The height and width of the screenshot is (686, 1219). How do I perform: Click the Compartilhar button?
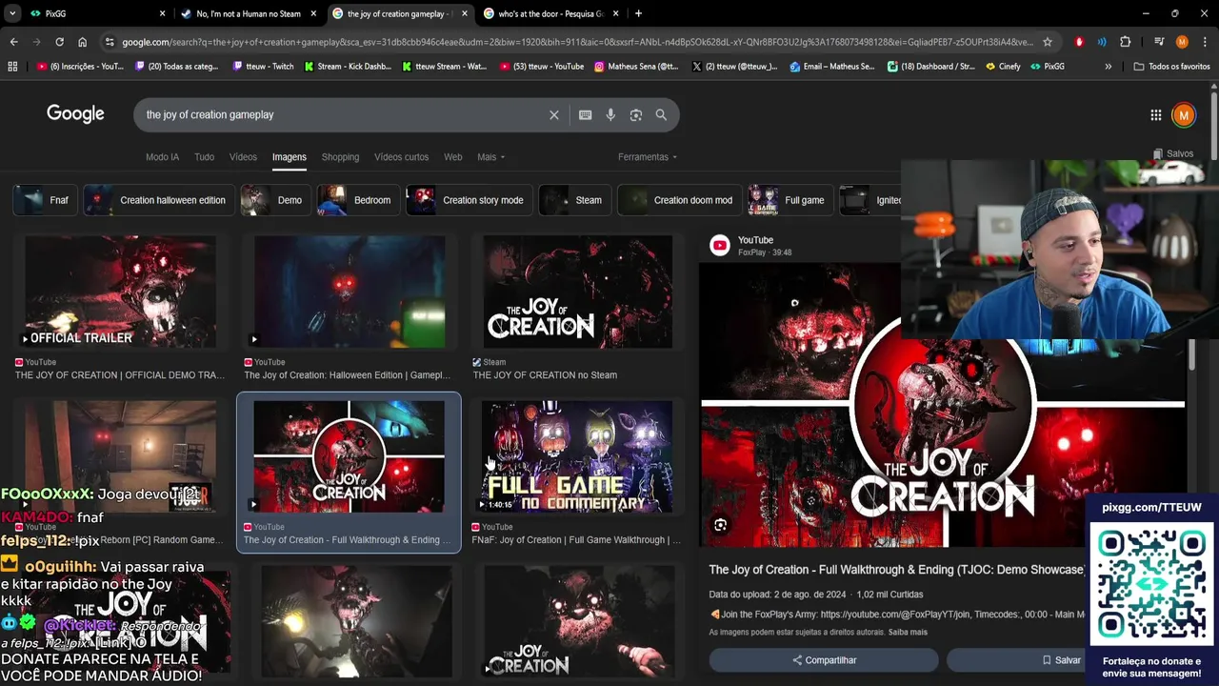(x=824, y=660)
